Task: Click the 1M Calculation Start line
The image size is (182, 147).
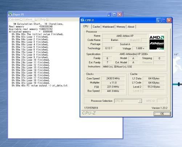Action: [x=38, y=24]
